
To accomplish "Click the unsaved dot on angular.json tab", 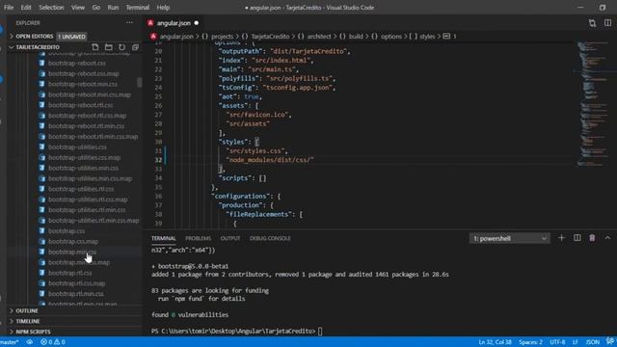I will pyautogui.click(x=196, y=23).
